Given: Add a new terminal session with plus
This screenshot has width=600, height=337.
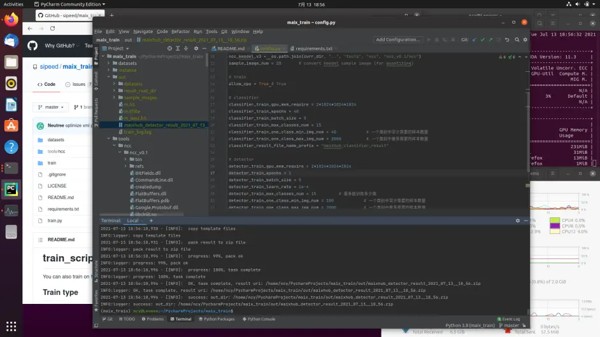Looking at the screenshot, I should pyautogui.click(x=151, y=221).
